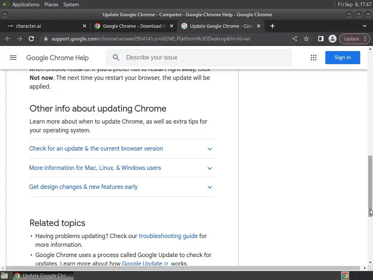Open the tab search dropdown arrow

[364, 26]
